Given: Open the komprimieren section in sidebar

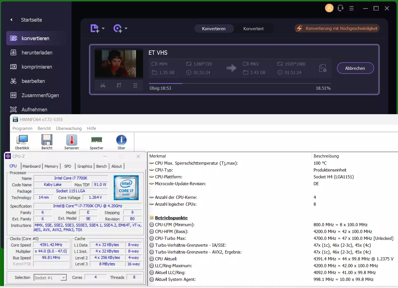Looking at the screenshot, I should (x=36, y=67).
